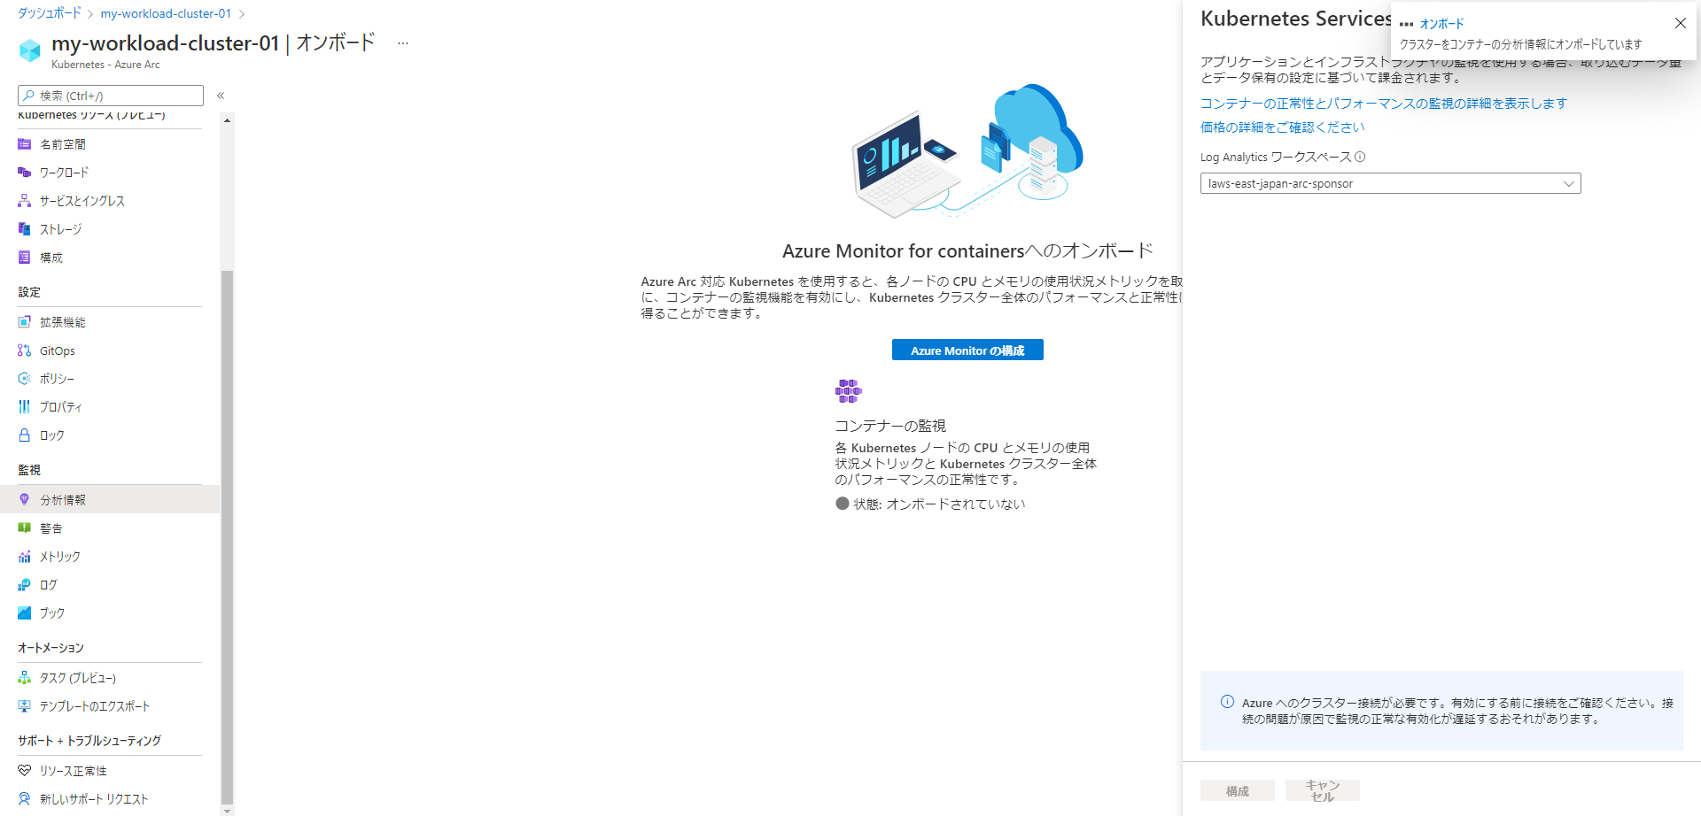The height and width of the screenshot is (816, 1701).
Task: Open the 名前空間 menu item
Action: (x=110, y=144)
